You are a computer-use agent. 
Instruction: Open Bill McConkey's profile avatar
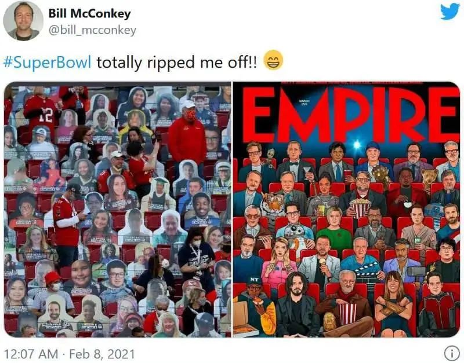(23, 20)
